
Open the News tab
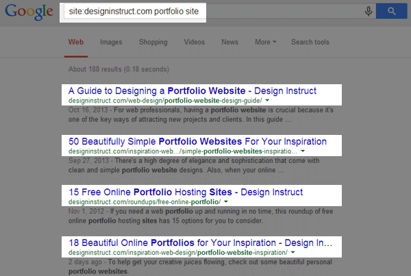[x=230, y=42]
